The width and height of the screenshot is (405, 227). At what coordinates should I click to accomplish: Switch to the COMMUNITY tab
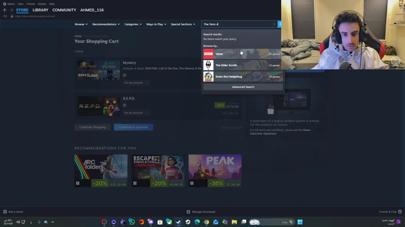point(64,10)
